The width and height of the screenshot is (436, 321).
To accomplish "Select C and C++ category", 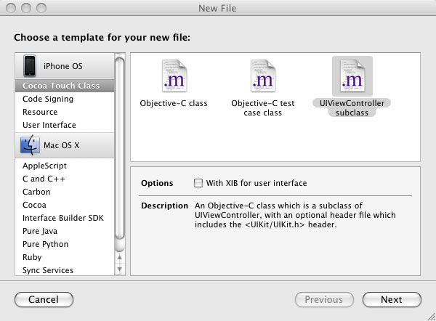I will [x=65, y=179].
